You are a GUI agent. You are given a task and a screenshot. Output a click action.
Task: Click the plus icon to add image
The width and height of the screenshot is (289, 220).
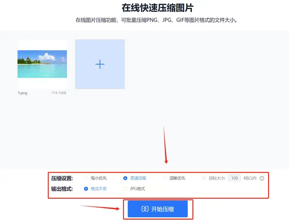(100, 64)
